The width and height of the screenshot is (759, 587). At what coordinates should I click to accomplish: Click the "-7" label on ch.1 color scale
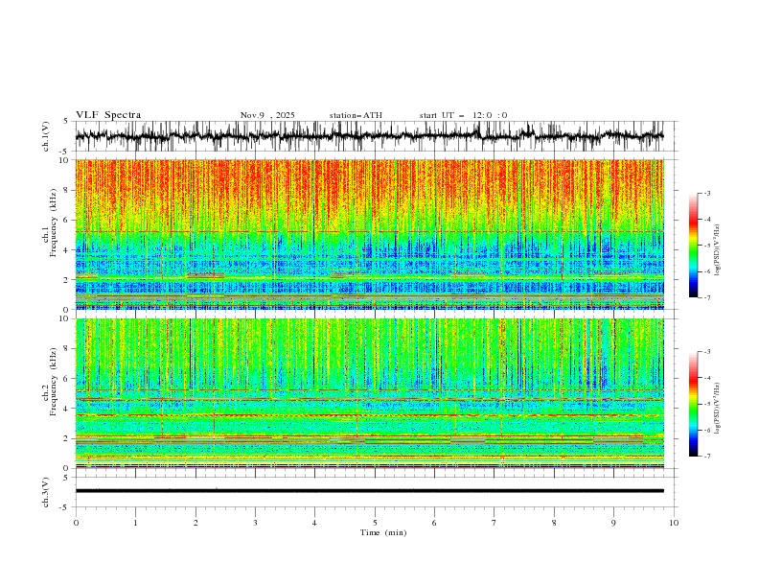(707, 297)
